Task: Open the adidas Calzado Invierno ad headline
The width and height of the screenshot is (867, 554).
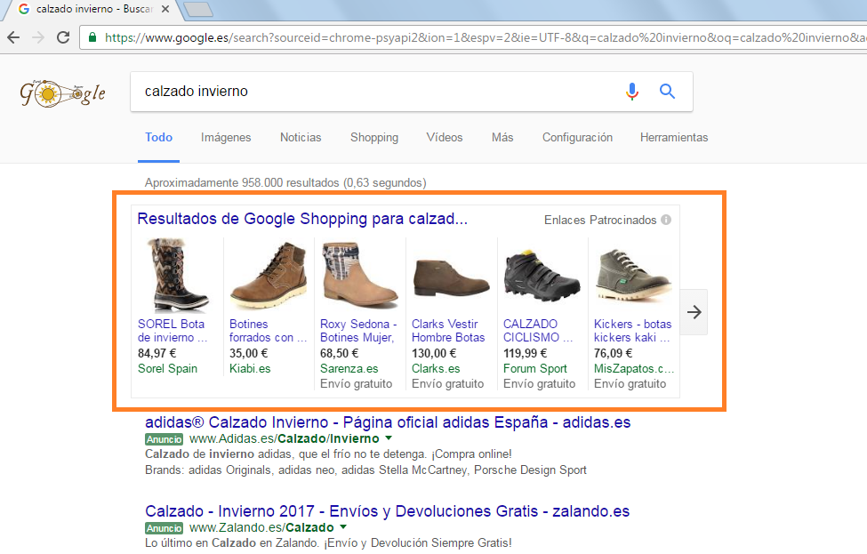Action: [388, 422]
